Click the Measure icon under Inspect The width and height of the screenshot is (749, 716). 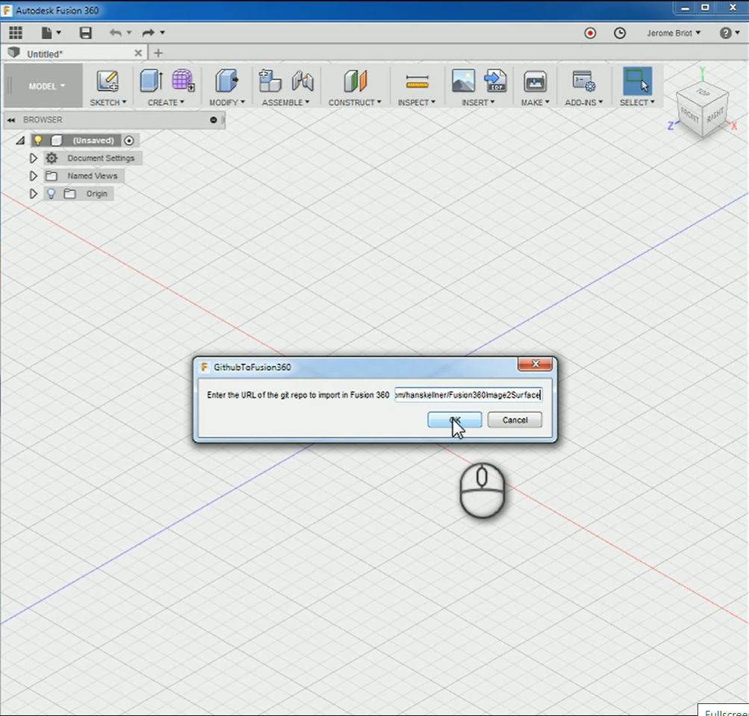point(417,81)
